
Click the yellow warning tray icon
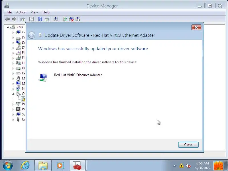point(181,166)
